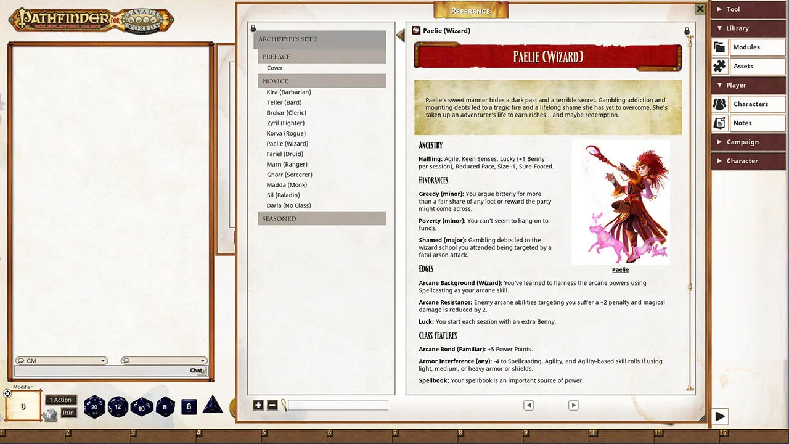Screen dimensions: 789x444
Task: Click the plus icon to expand all
Action: [258, 405]
